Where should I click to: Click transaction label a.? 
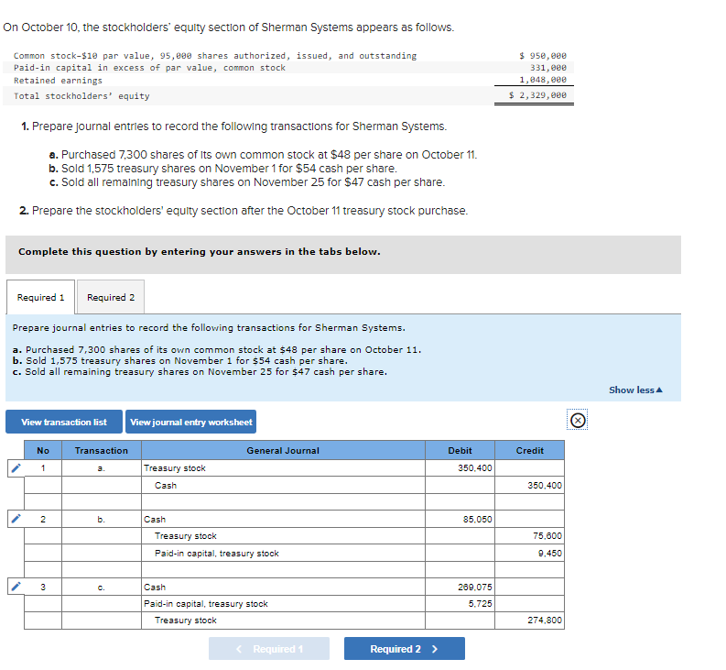coord(102,468)
